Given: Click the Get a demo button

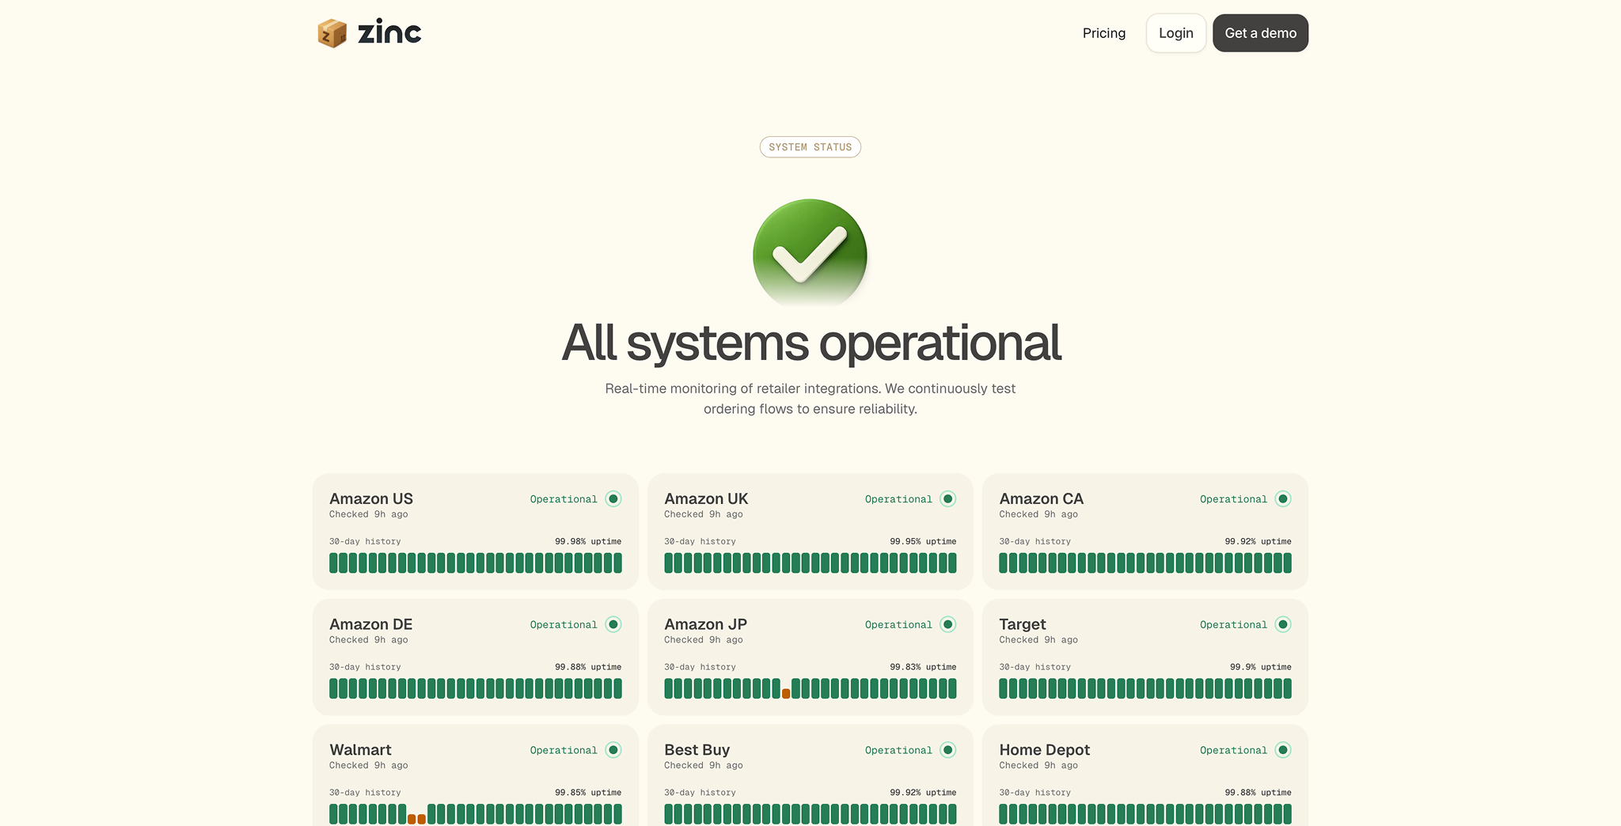Looking at the screenshot, I should [x=1260, y=32].
